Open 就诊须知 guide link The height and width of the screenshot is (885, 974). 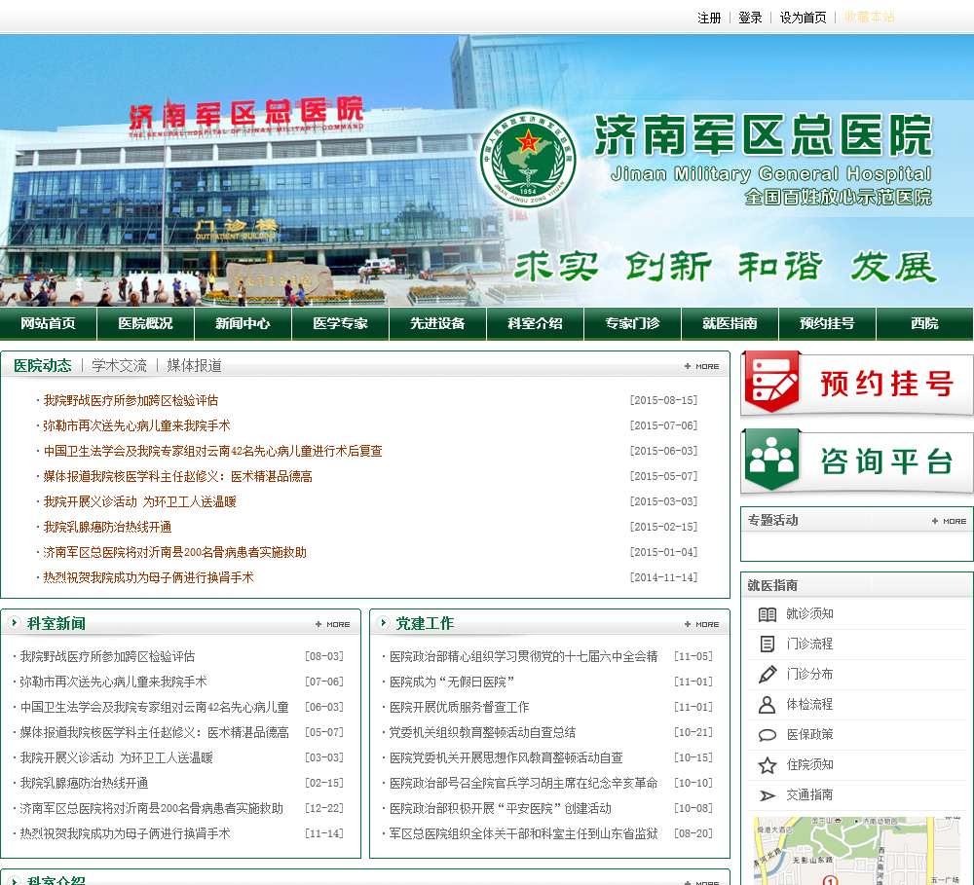coord(809,613)
